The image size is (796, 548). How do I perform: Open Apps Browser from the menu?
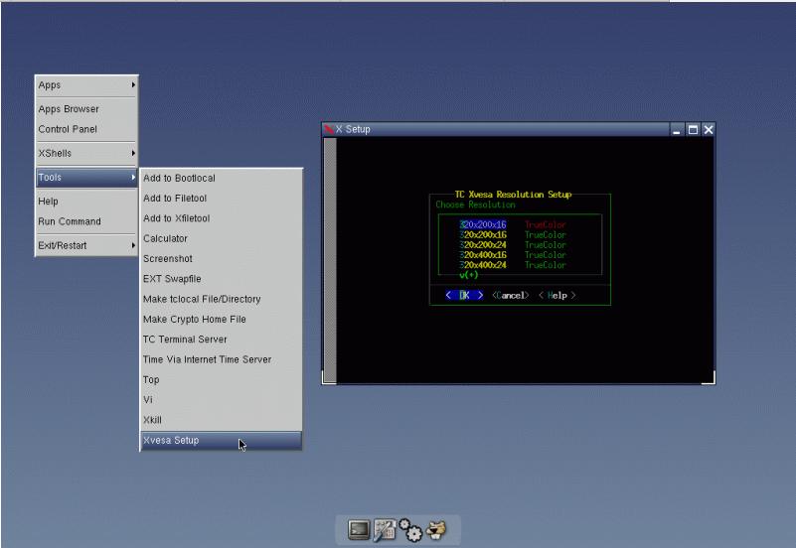click(x=86, y=109)
